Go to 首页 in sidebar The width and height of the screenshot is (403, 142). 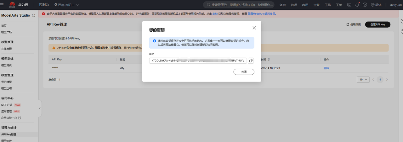4,26
